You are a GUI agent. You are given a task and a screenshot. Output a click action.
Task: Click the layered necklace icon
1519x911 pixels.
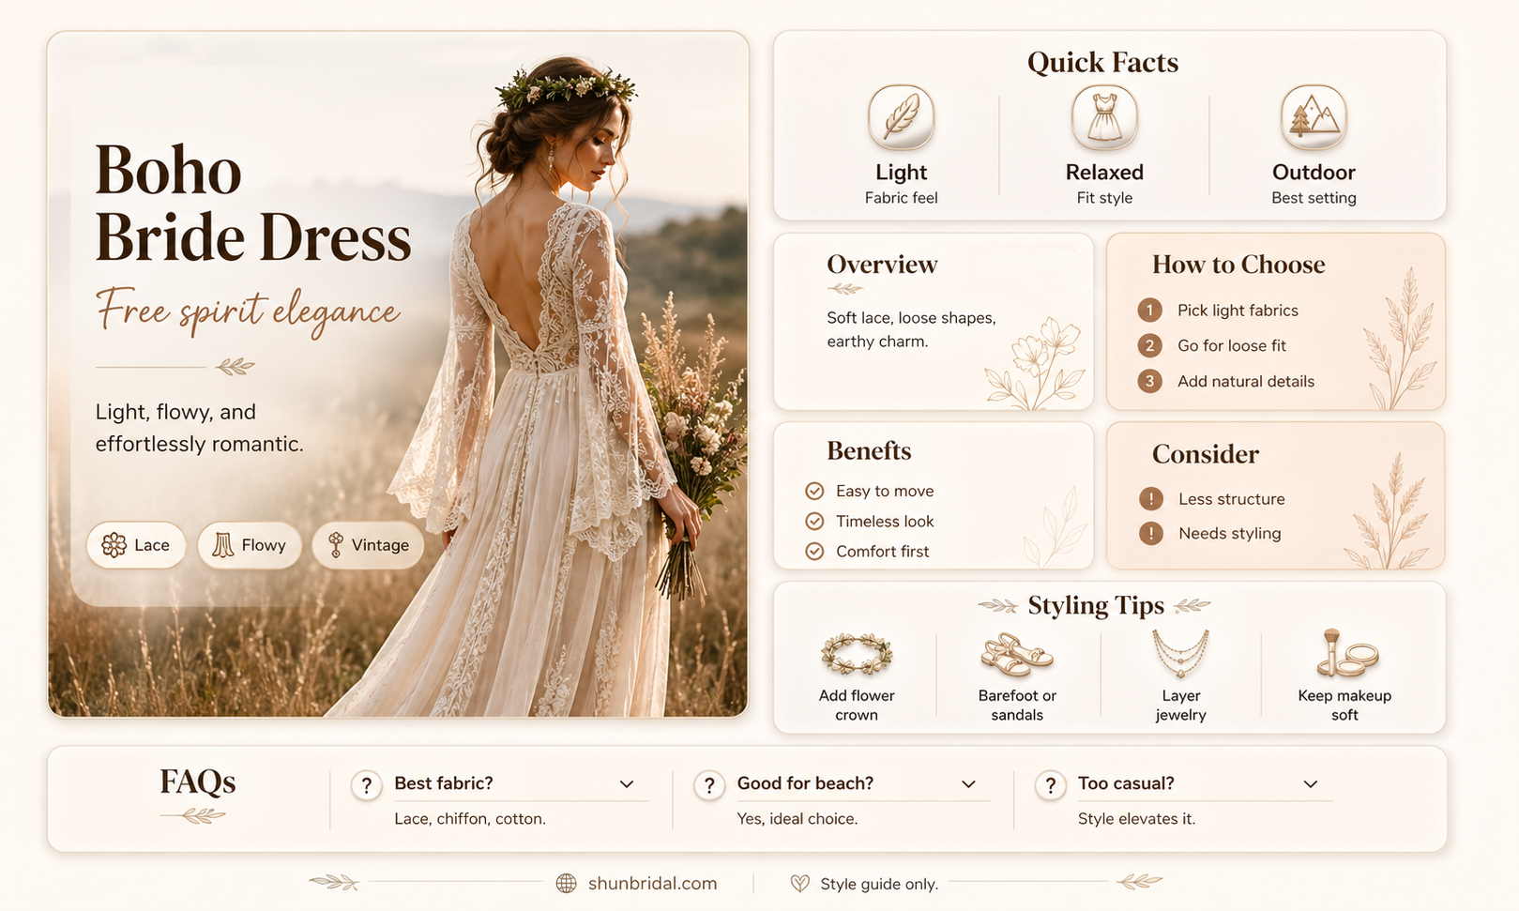pyautogui.click(x=1180, y=653)
